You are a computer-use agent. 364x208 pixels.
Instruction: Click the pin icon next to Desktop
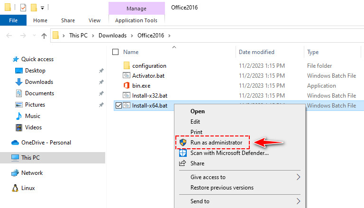pos(101,71)
